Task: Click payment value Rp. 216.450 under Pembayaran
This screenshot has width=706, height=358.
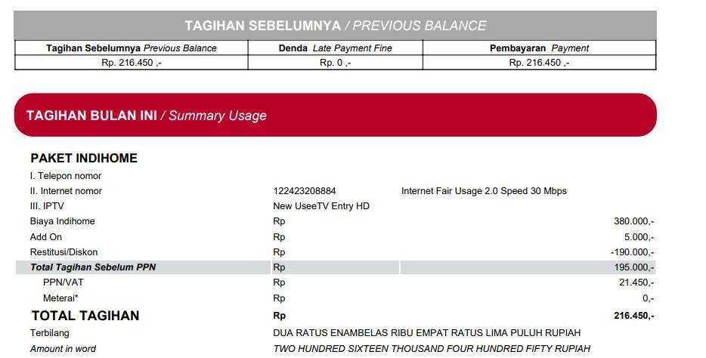Action: point(539,63)
